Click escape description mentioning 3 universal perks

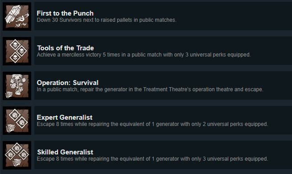pos(152,159)
